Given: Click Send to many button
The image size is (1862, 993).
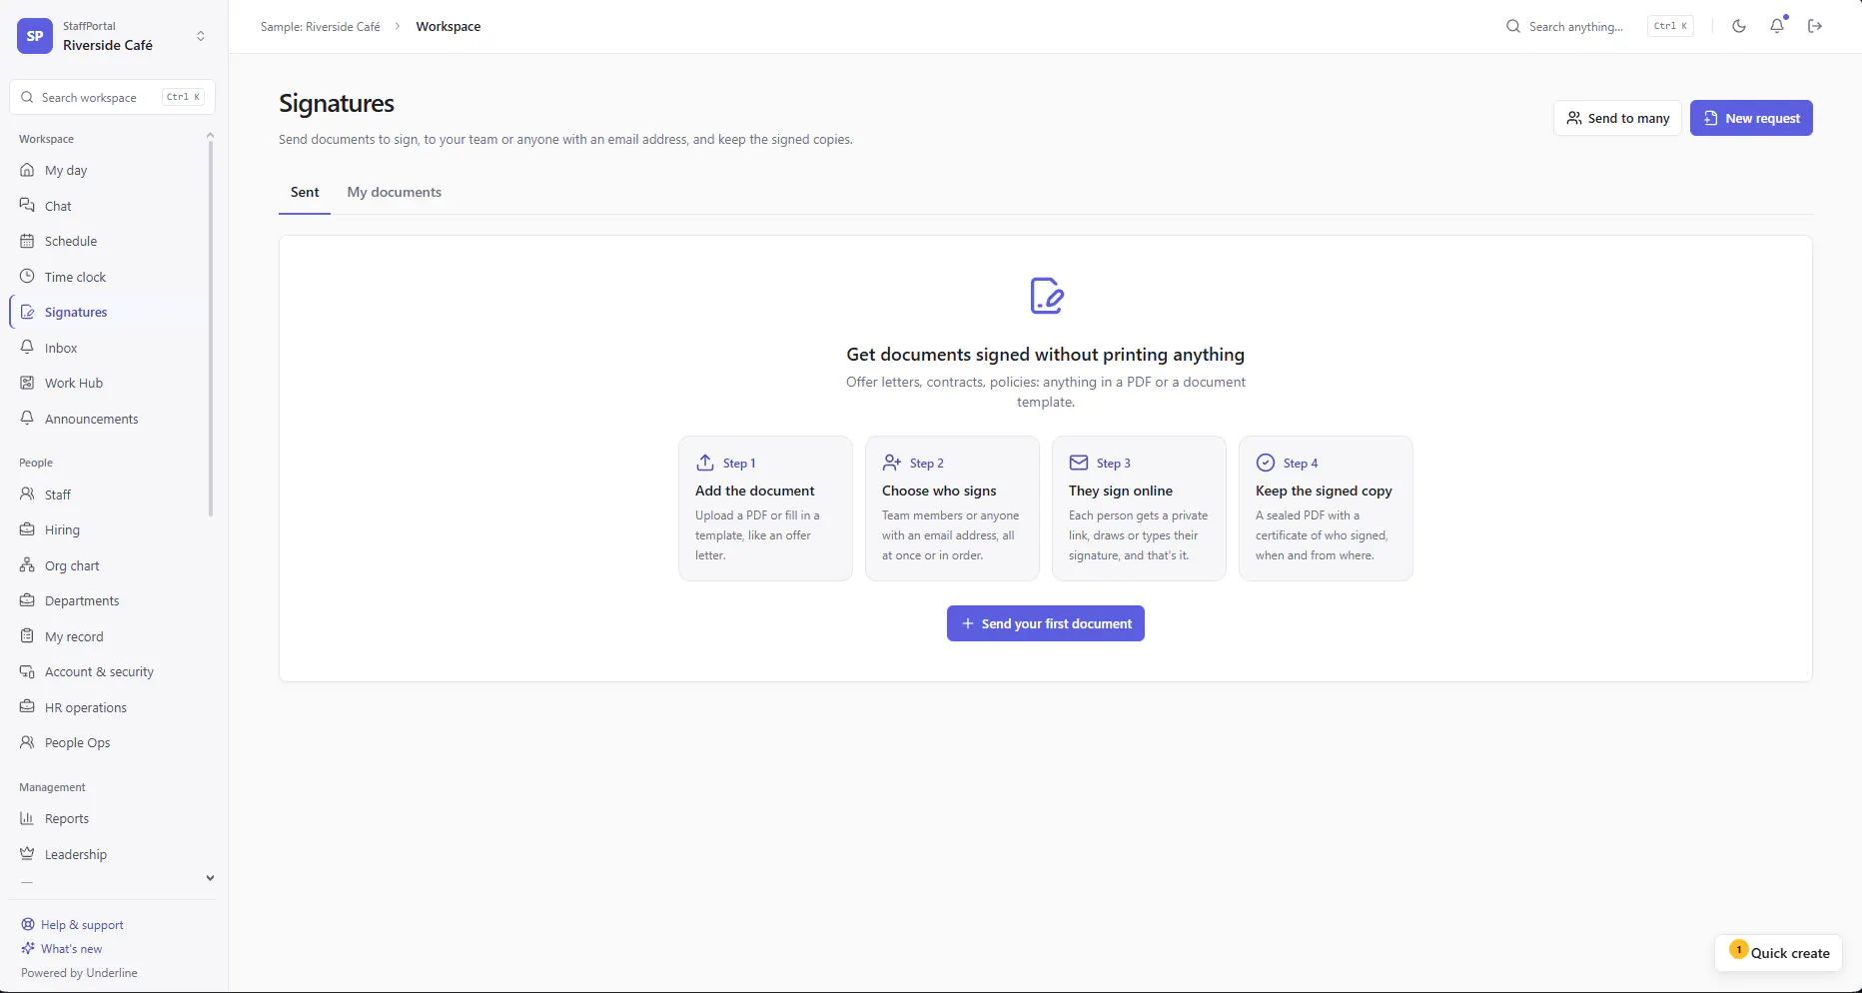Looking at the screenshot, I should 1617,118.
